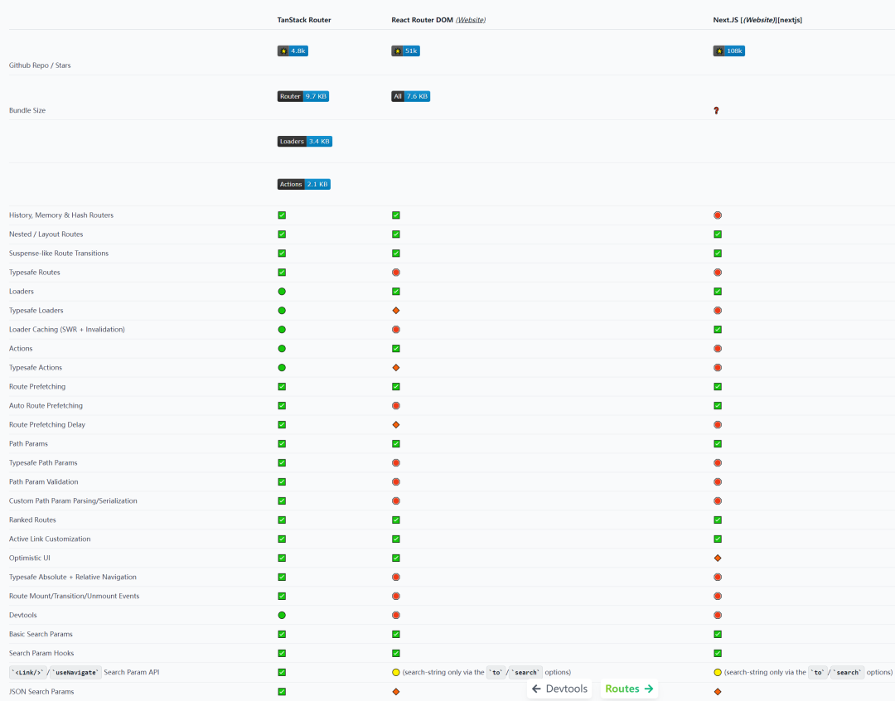Click the Path Params label

coord(28,443)
